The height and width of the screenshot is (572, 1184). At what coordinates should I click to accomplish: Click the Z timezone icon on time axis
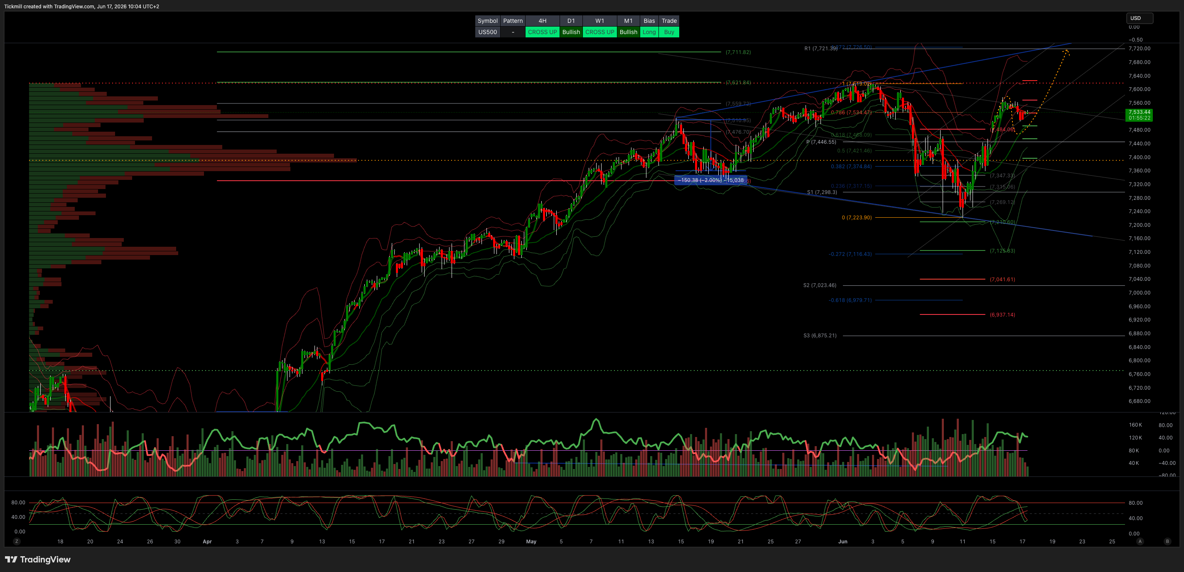[17, 541]
